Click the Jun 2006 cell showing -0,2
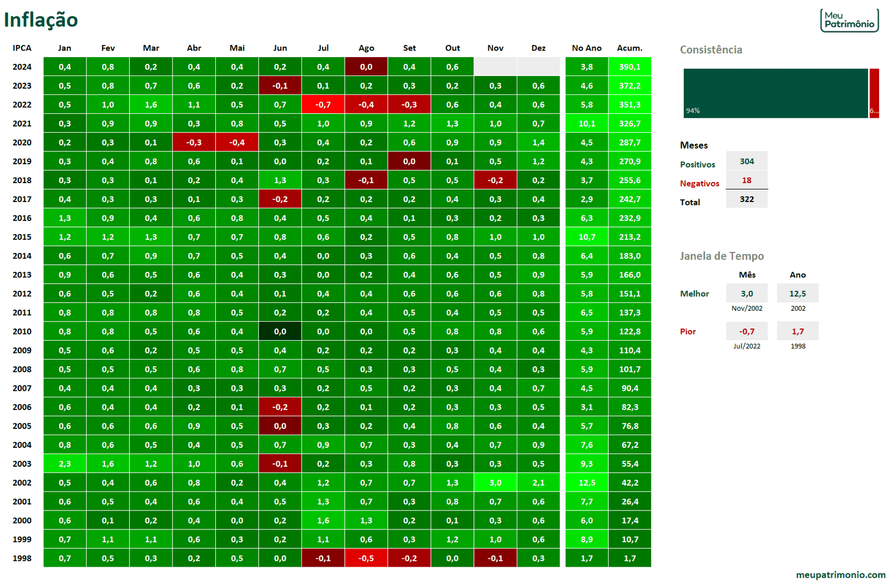The image size is (888, 581). 280,407
